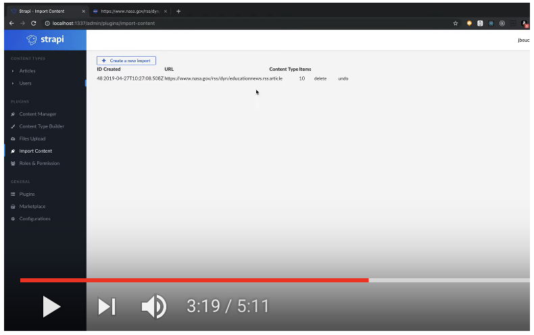Click the React devtools extension icon
Image resolution: width=534 pixels, height=335 pixels.
click(491, 23)
